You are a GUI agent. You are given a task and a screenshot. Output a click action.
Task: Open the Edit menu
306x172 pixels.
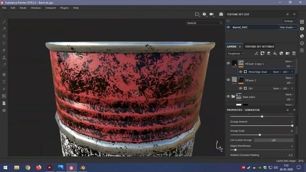tap(13, 8)
